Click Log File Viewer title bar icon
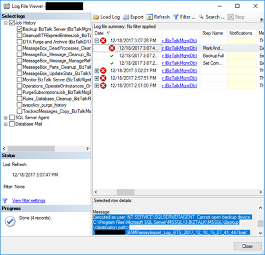Screen dimensions: 265x255 (x=7, y=6)
